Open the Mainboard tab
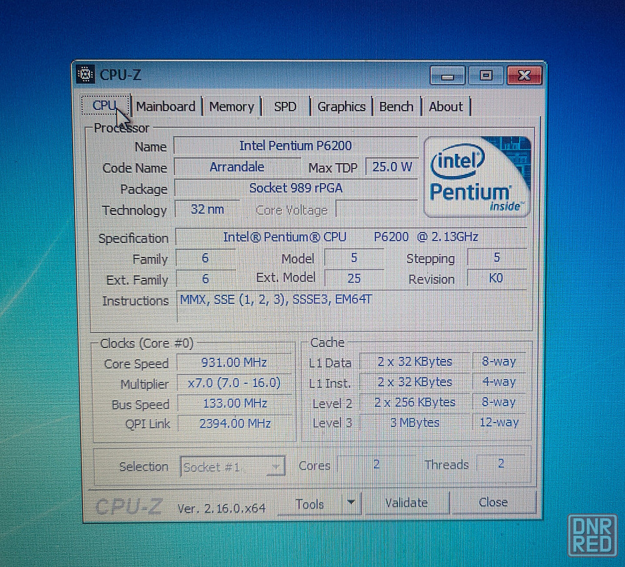Image resolution: width=625 pixels, height=567 pixels. point(166,106)
